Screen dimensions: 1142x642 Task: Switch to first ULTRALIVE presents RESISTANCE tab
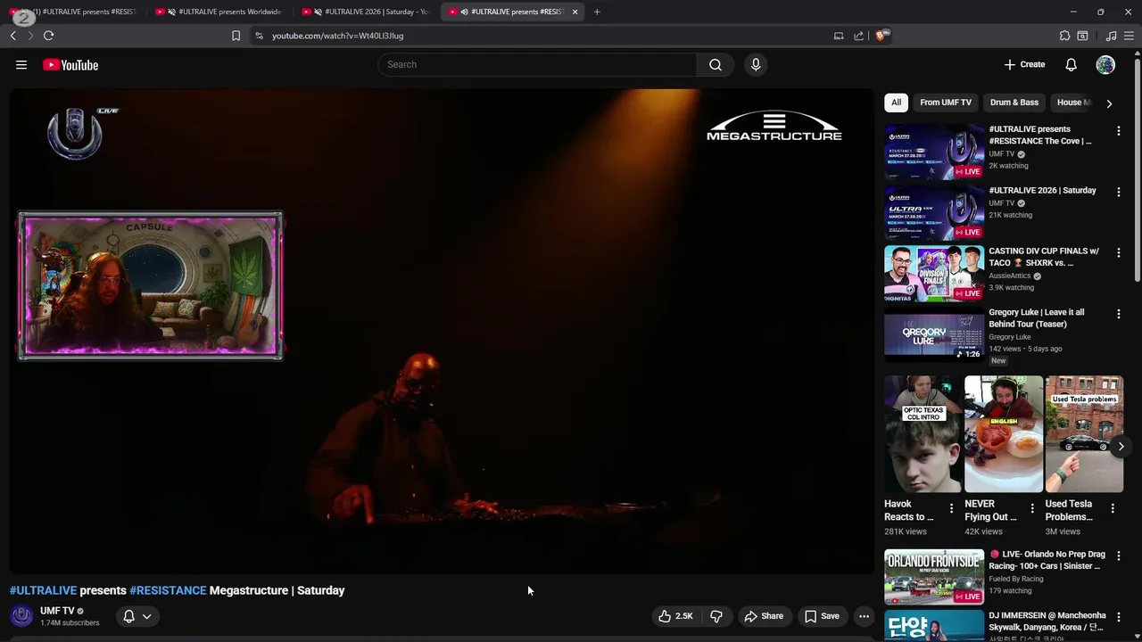[x=73, y=12]
